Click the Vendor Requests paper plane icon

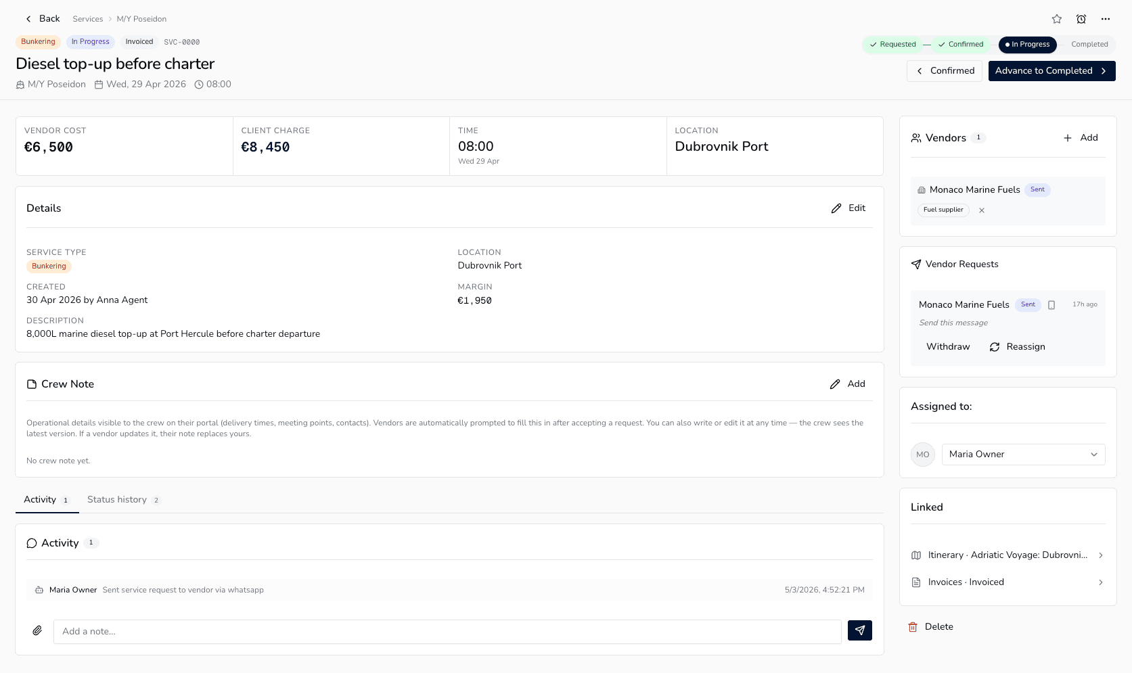(x=916, y=264)
